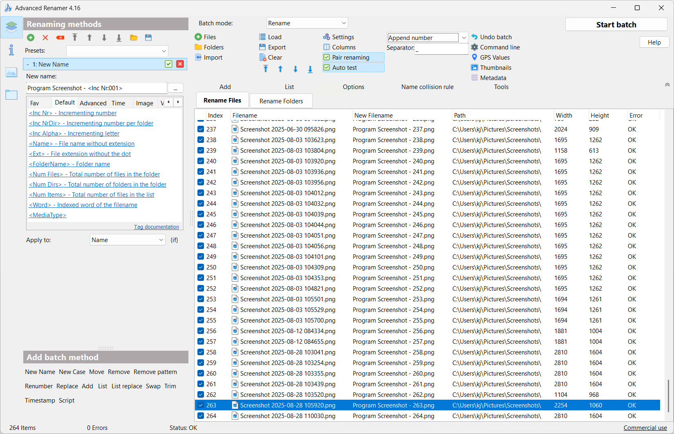The width and height of the screenshot is (674, 434).
Task: Uncheck file row 250 checkbox
Action: click(201, 267)
